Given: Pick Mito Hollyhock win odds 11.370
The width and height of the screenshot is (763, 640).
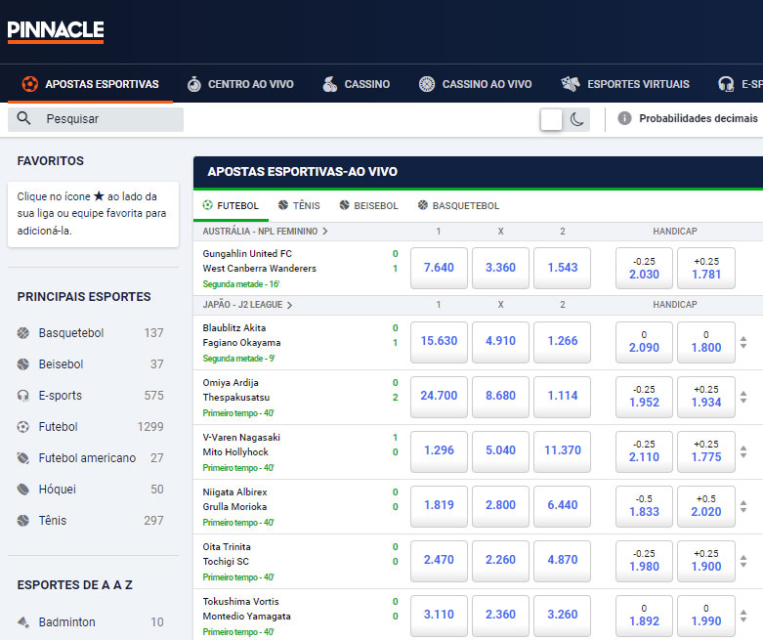Looking at the screenshot, I should pyautogui.click(x=562, y=451).
